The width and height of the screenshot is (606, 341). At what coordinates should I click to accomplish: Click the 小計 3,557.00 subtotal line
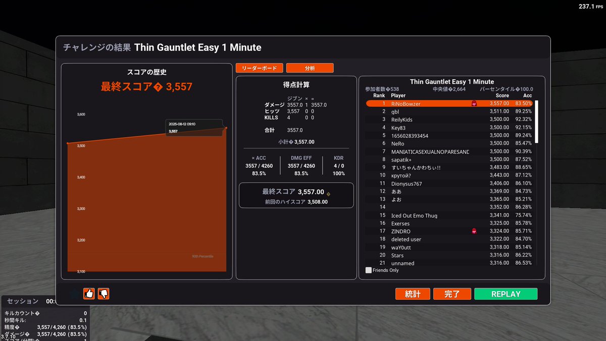(296, 142)
